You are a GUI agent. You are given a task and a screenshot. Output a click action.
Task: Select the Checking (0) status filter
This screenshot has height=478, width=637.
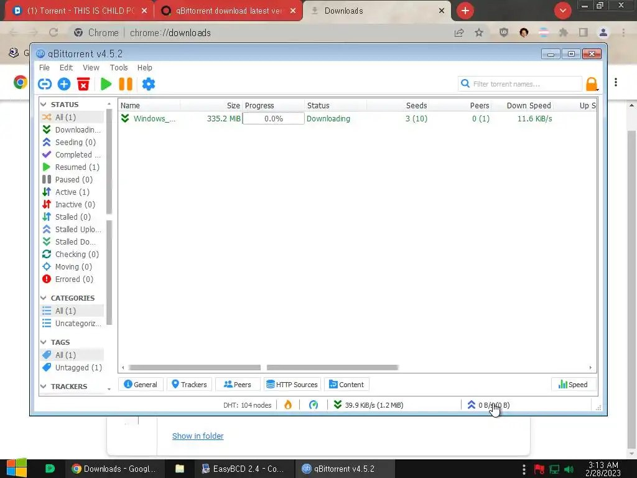tap(72, 255)
